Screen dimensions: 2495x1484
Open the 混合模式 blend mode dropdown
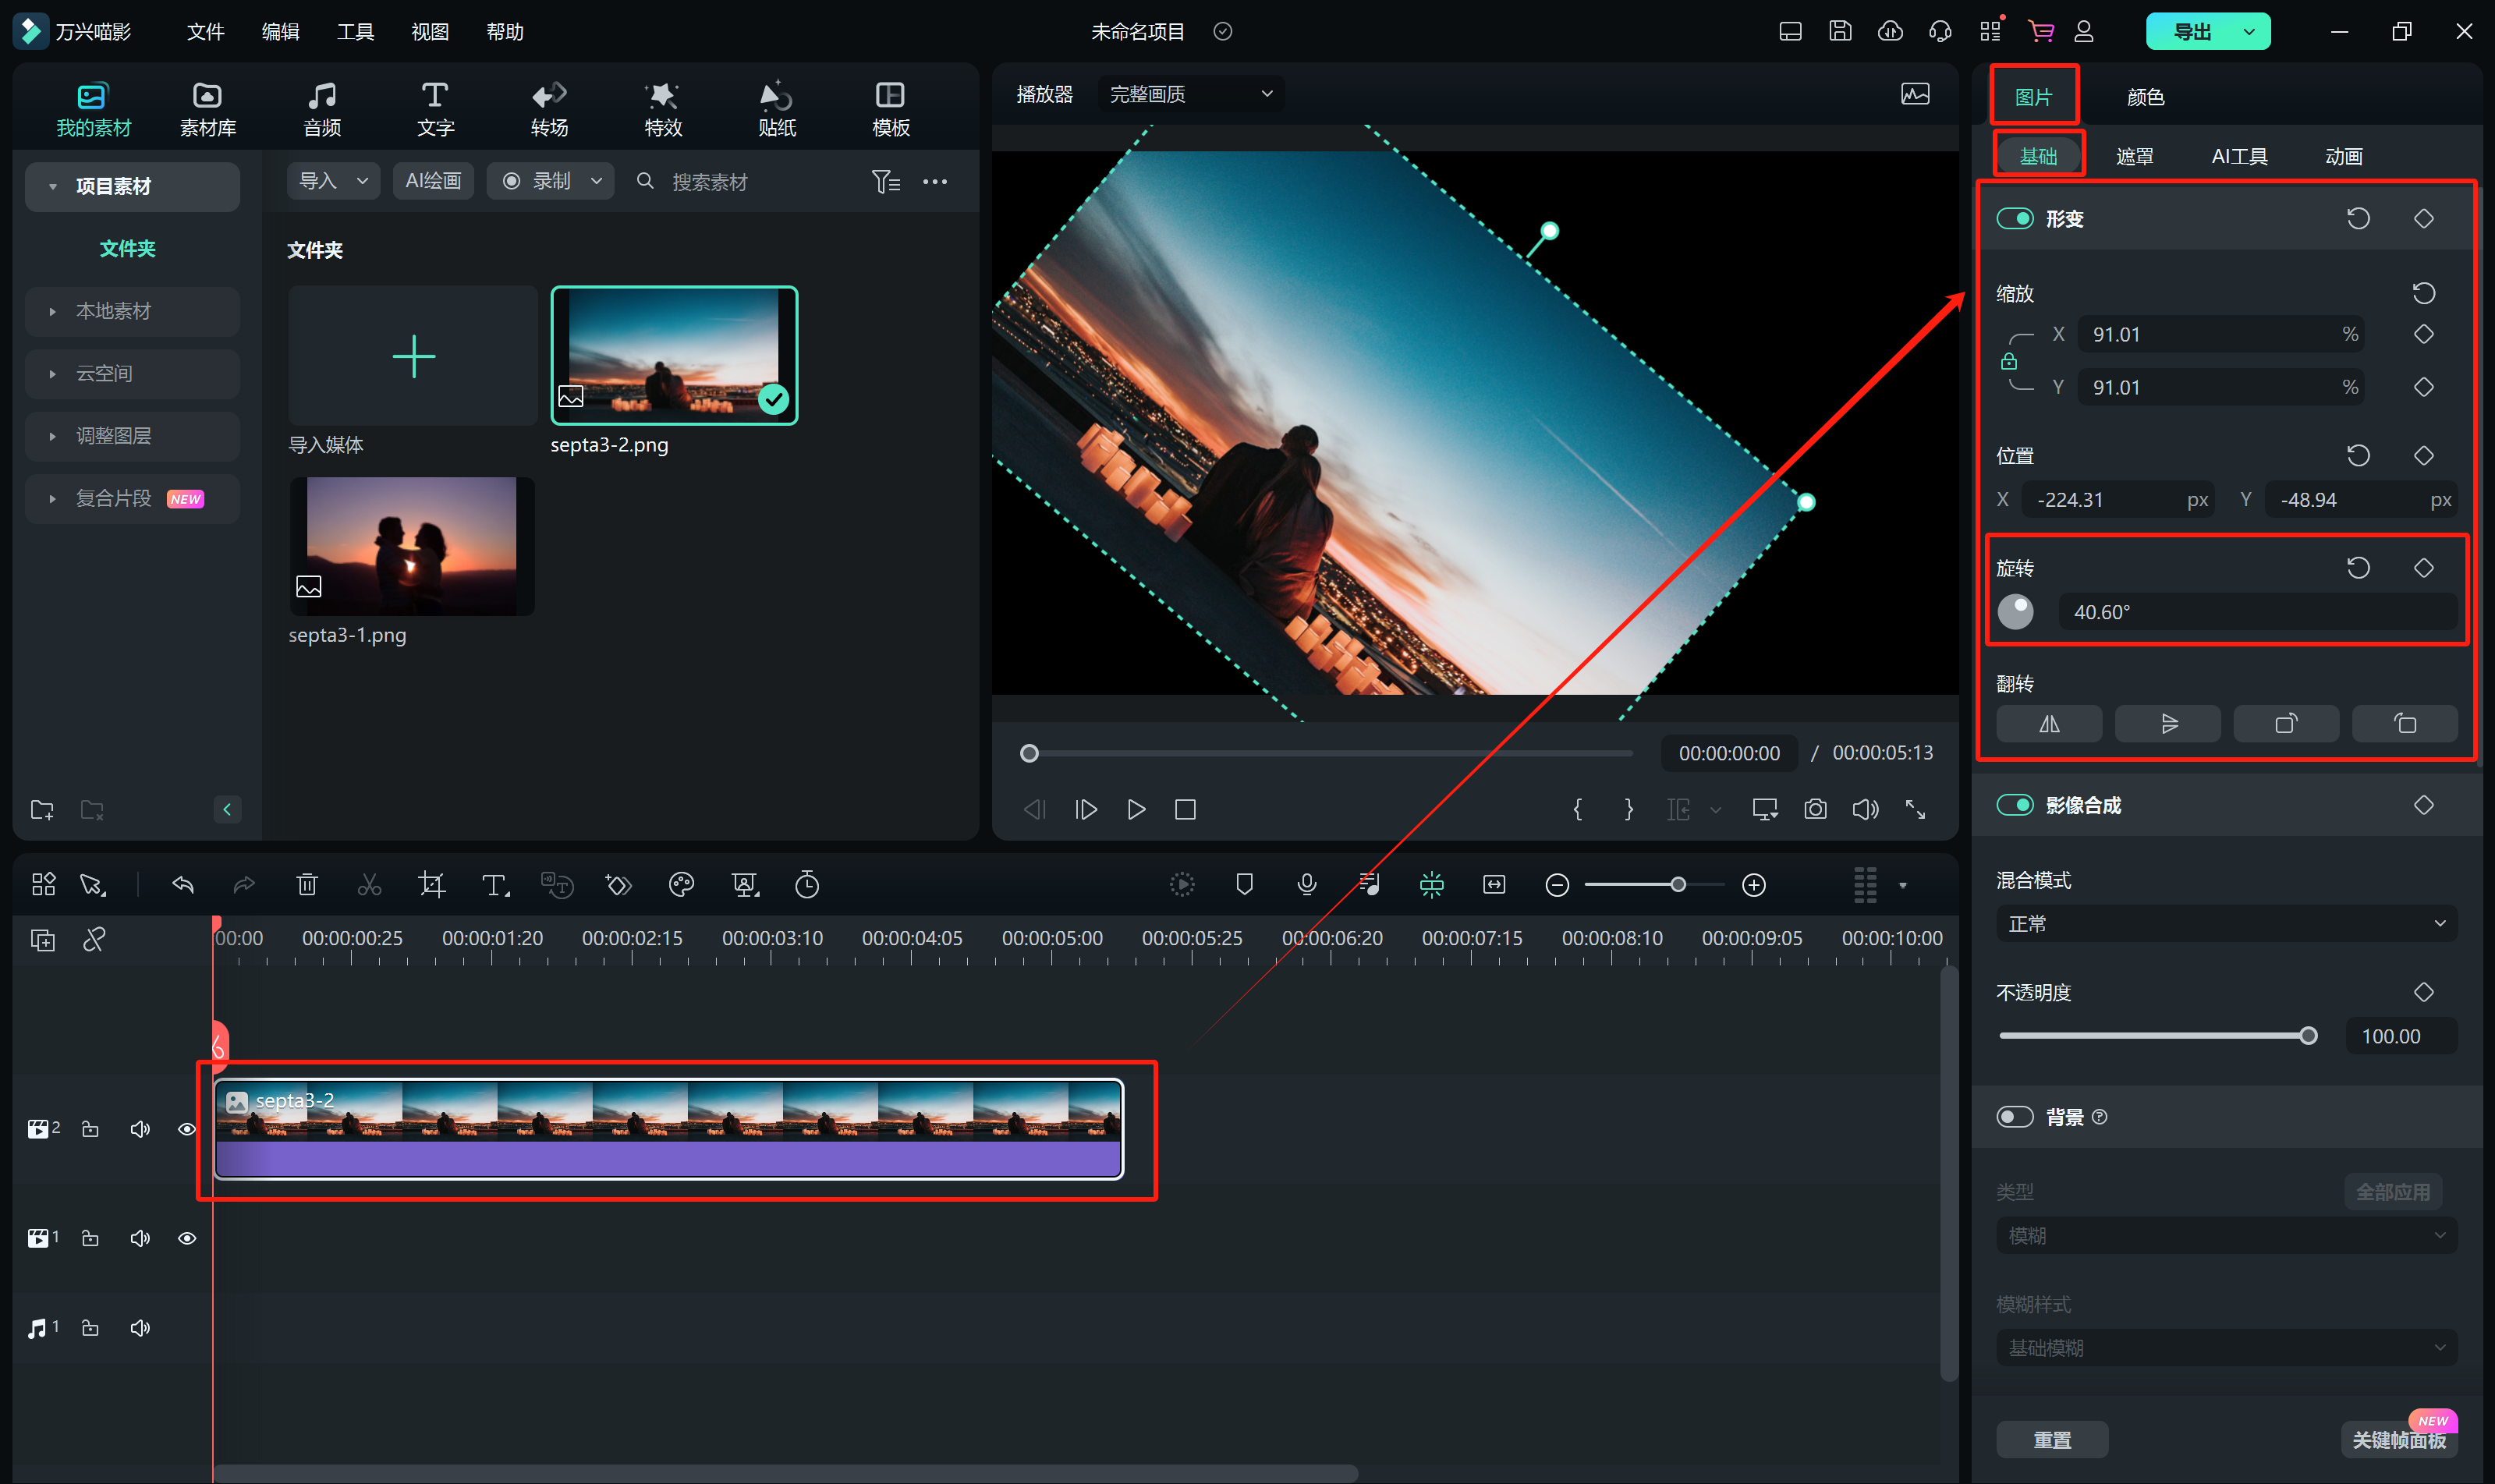click(x=2226, y=924)
